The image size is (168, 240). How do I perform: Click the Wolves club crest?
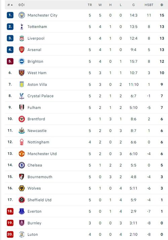[x=22, y=188]
